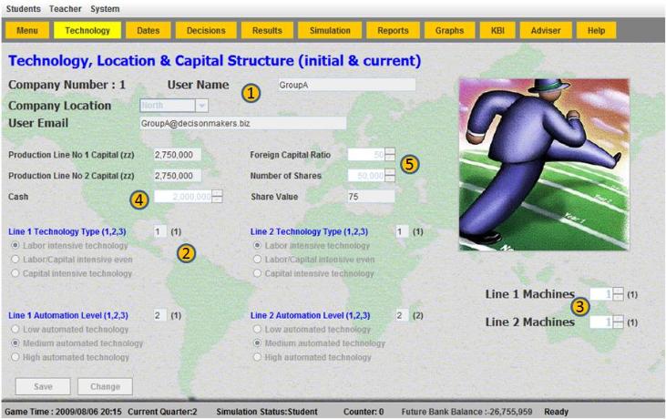666x419 pixels.
Task: Click the Production Line No 1 Capital field
Action: coord(177,155)
